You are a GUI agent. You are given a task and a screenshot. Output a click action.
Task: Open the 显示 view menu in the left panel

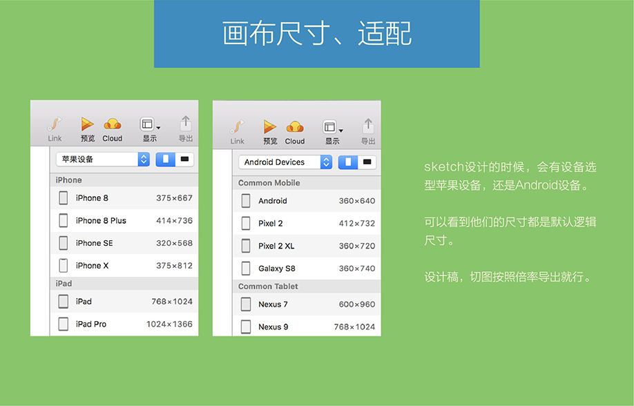point(150,129)
